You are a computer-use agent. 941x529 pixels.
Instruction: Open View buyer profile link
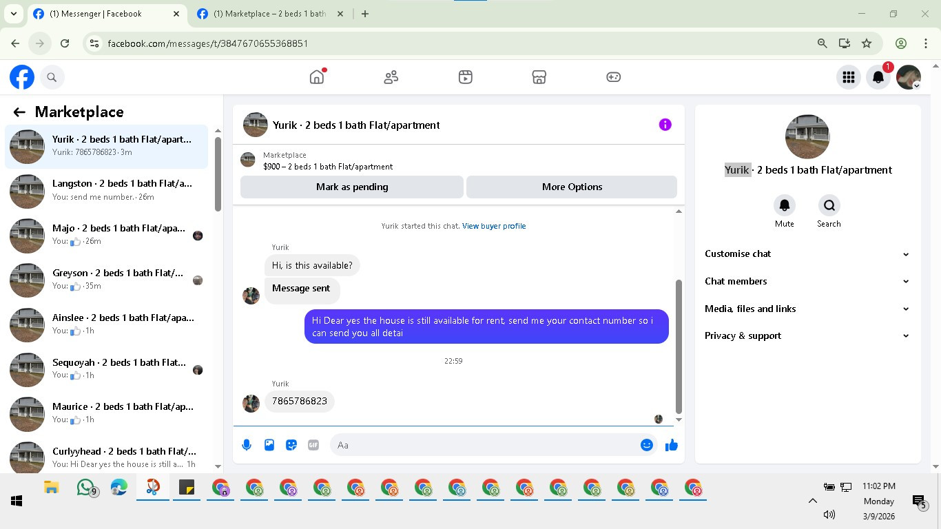494,226
